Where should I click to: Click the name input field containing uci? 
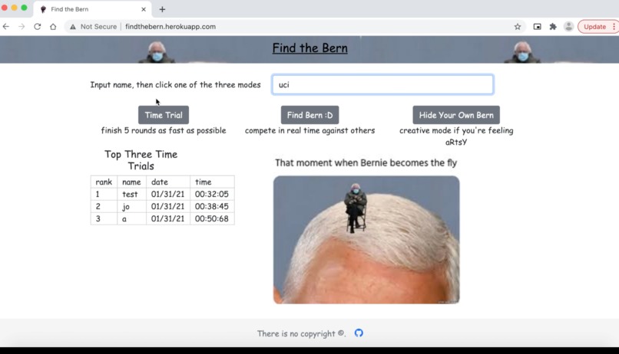[x=382, y=84]
